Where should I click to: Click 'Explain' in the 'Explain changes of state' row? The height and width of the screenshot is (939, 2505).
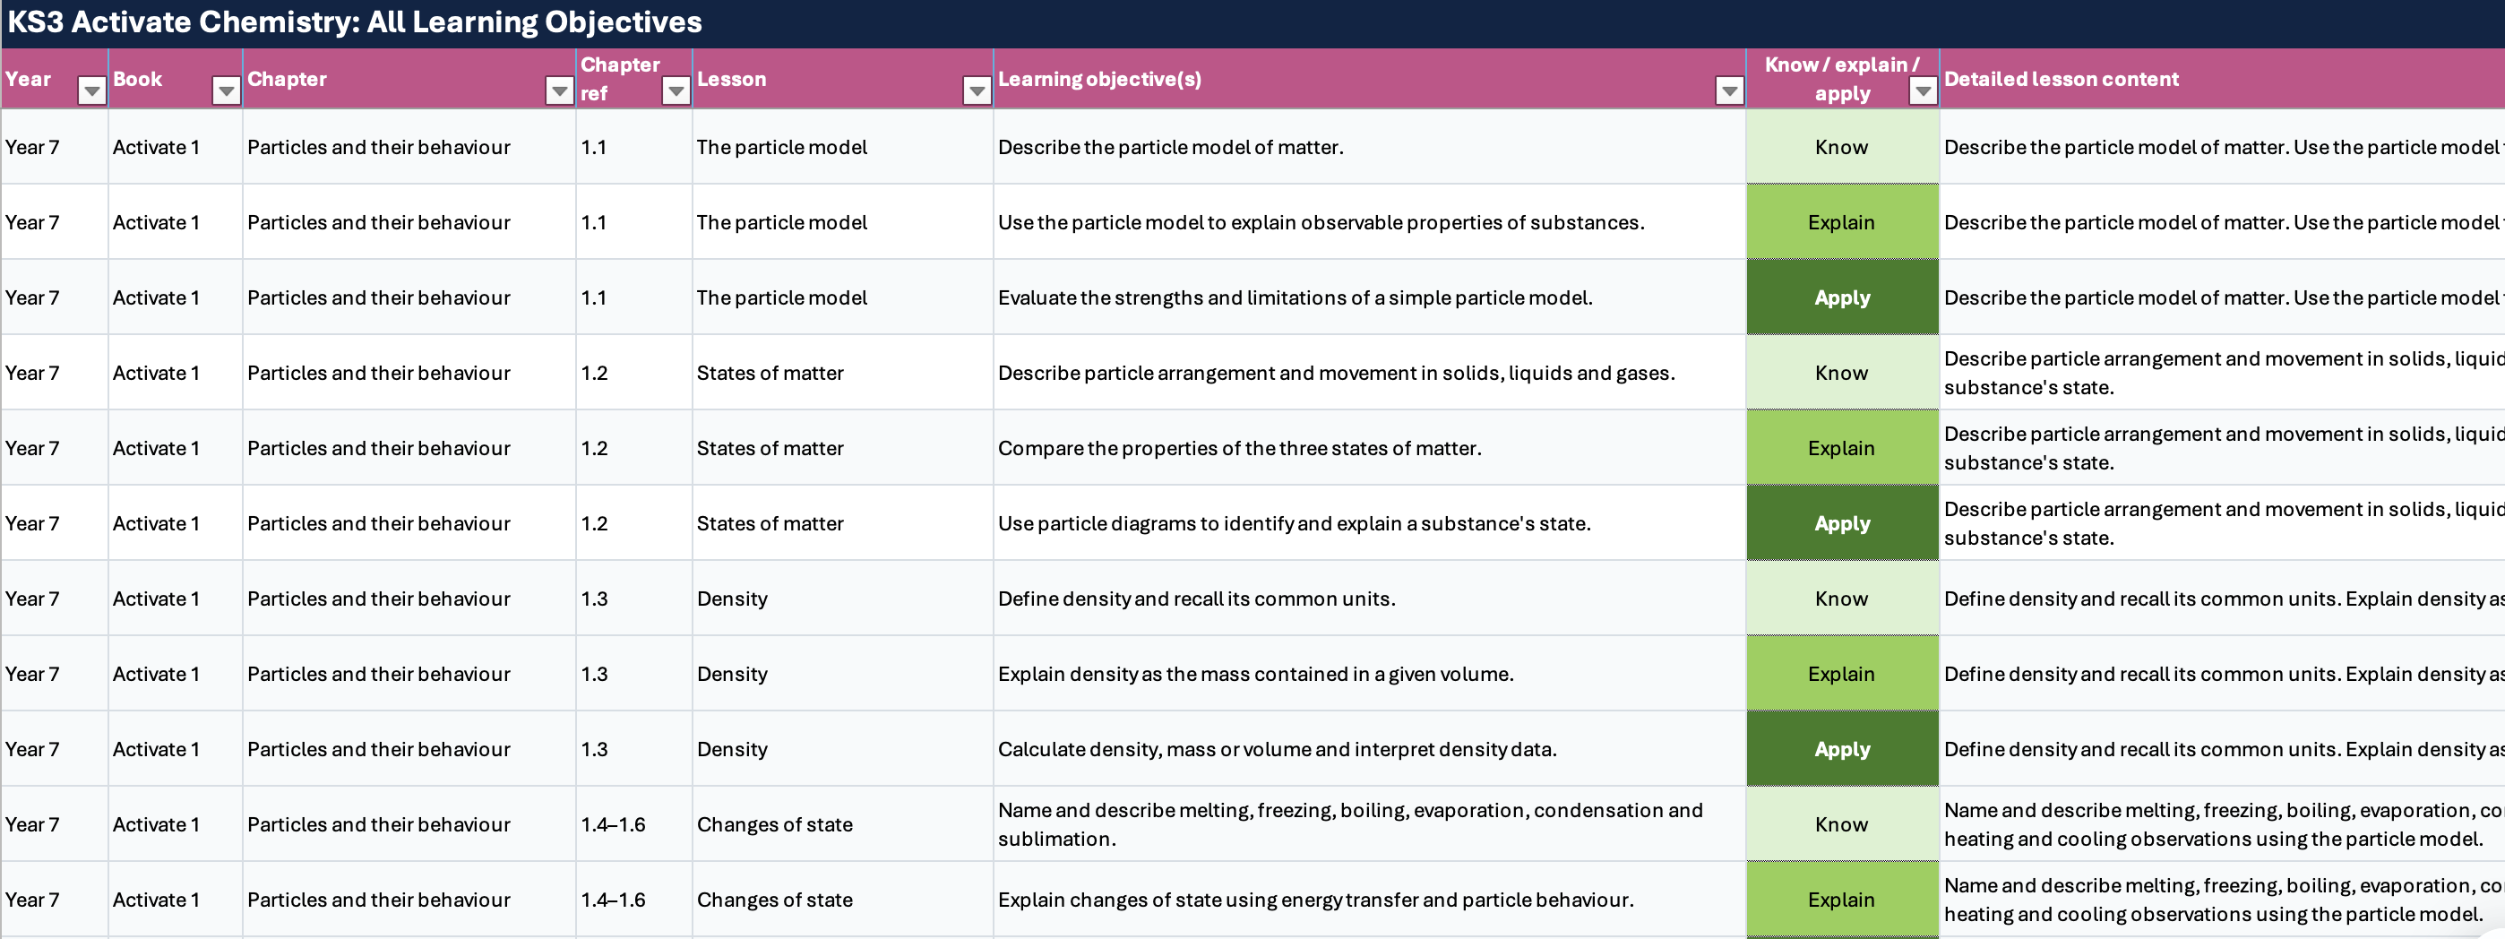1842,900
